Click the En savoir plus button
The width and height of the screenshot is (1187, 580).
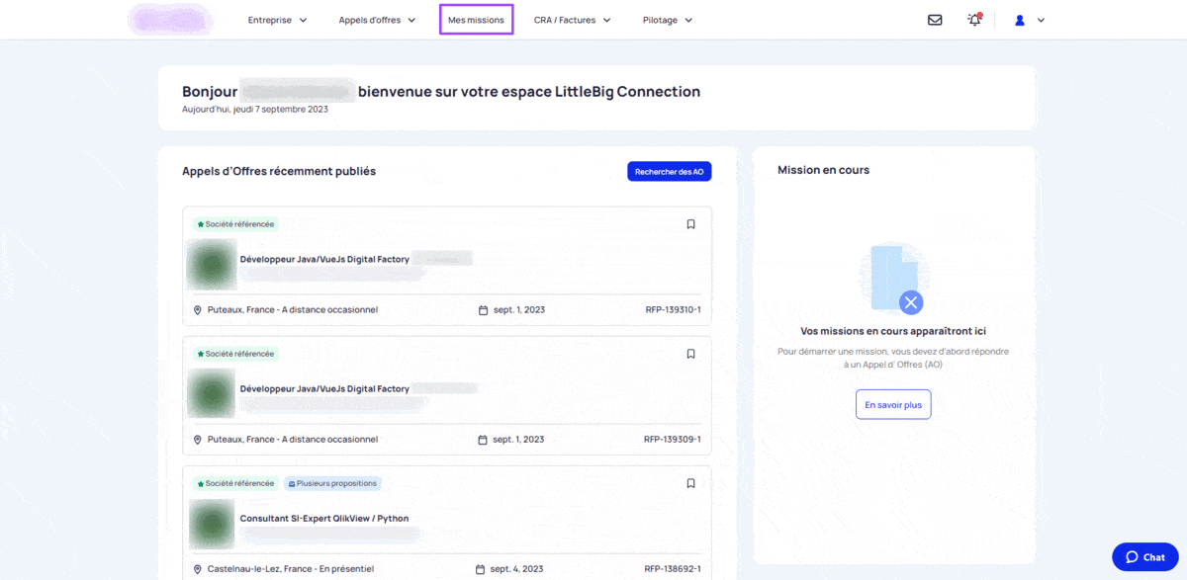click(x=893, y=404)
